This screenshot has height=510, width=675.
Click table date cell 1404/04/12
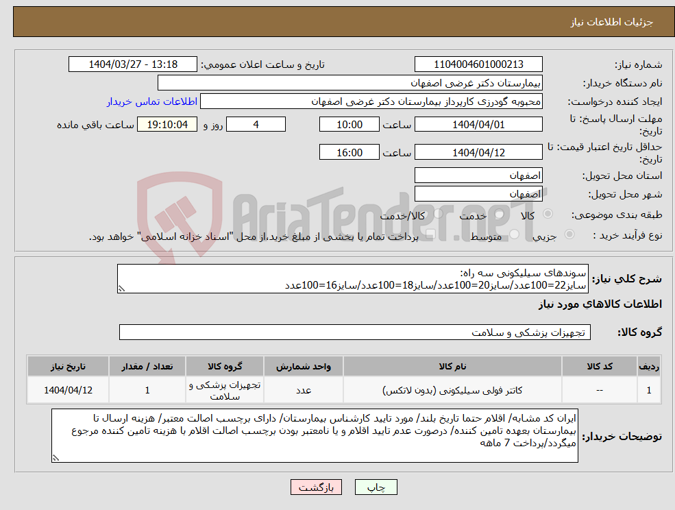(68, 390)
